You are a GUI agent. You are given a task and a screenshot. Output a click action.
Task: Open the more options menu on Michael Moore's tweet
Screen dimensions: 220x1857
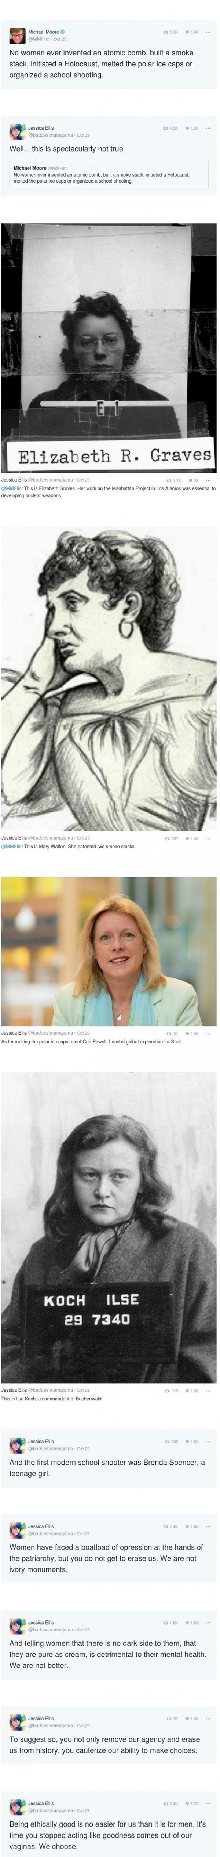click(x=209, y=32)
